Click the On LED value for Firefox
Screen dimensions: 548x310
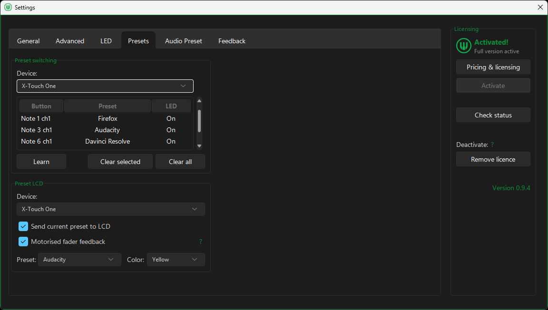171,118
